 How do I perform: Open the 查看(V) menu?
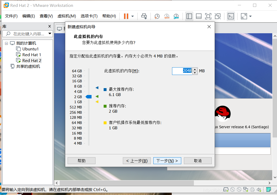tap(46, 16)
